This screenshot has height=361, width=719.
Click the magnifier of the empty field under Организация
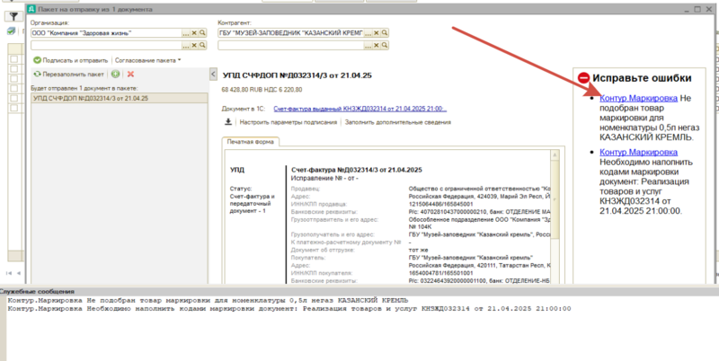(x=202, y=46)
